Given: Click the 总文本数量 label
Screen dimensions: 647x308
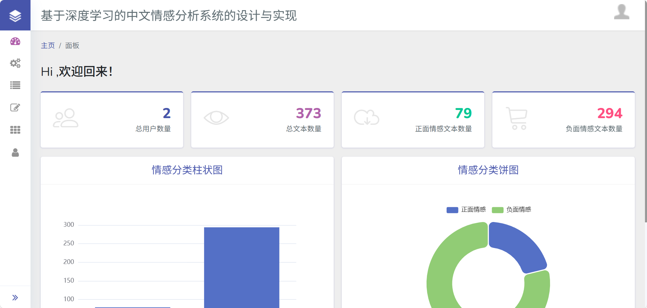Looking at the screenshot, I should (x=304, y=129).
